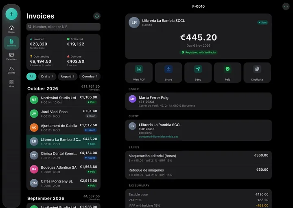Click the Draft badge on Jordi Vidal Roca
Screen dimensions: 293x208
pos(91,116)
